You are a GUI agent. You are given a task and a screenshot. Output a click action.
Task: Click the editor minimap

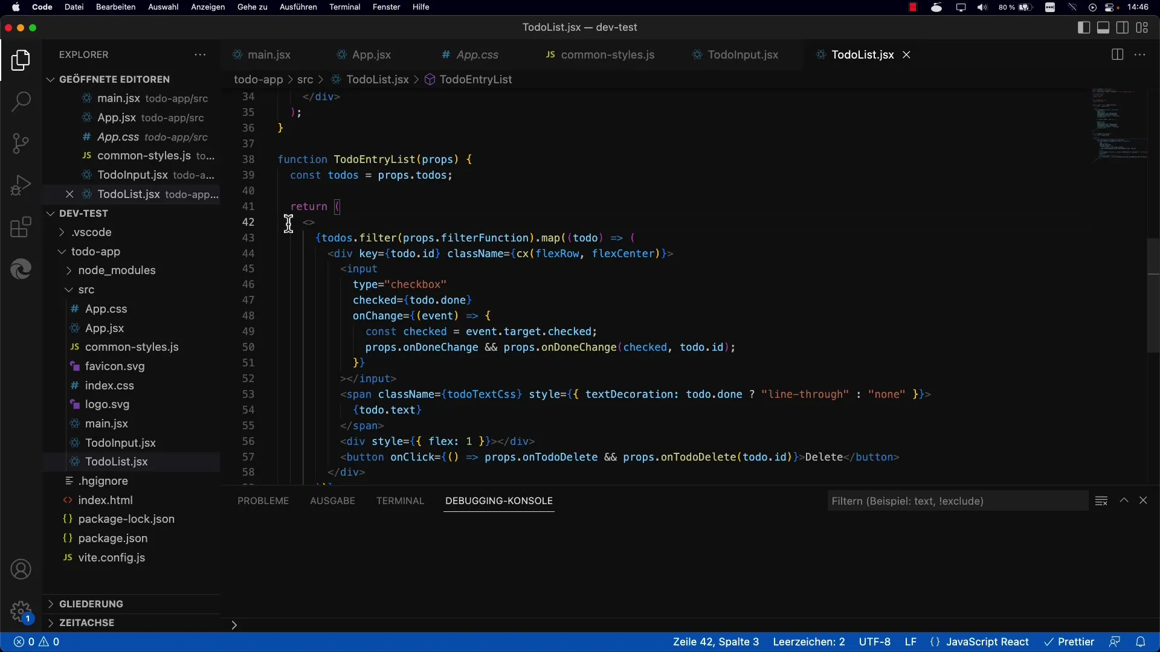1120,126
